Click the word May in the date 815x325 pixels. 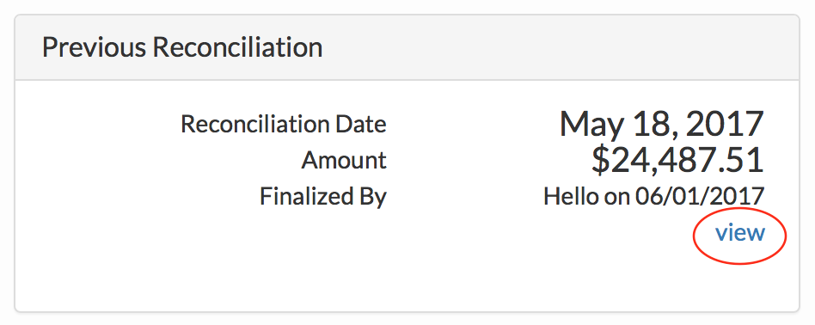point(590,126)
